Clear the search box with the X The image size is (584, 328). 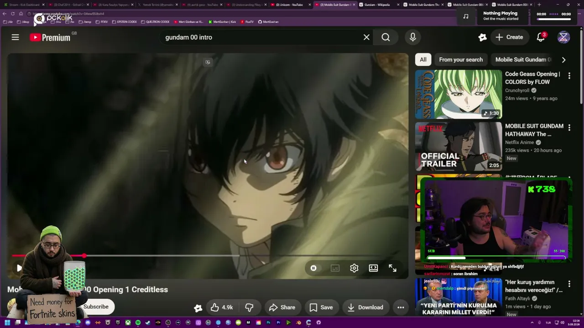coord(366,37)
